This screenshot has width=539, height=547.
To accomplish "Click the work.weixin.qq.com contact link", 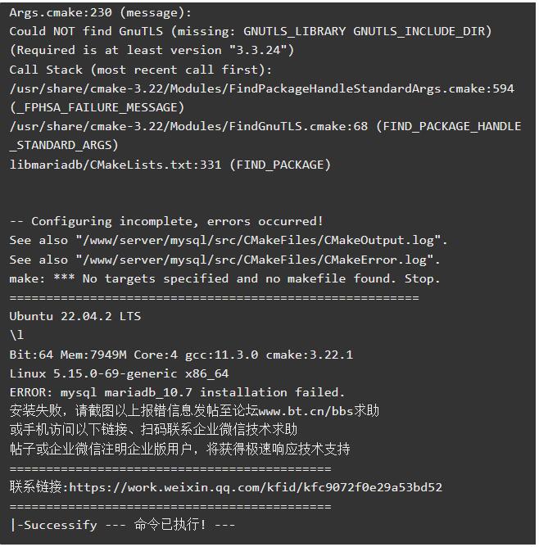I will click(256, 487).
